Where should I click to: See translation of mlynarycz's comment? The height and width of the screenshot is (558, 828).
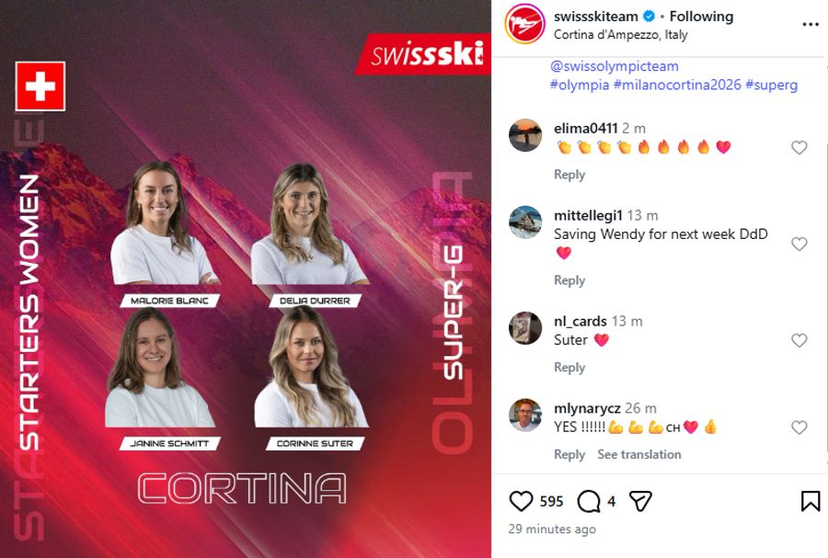pos(639,454)
